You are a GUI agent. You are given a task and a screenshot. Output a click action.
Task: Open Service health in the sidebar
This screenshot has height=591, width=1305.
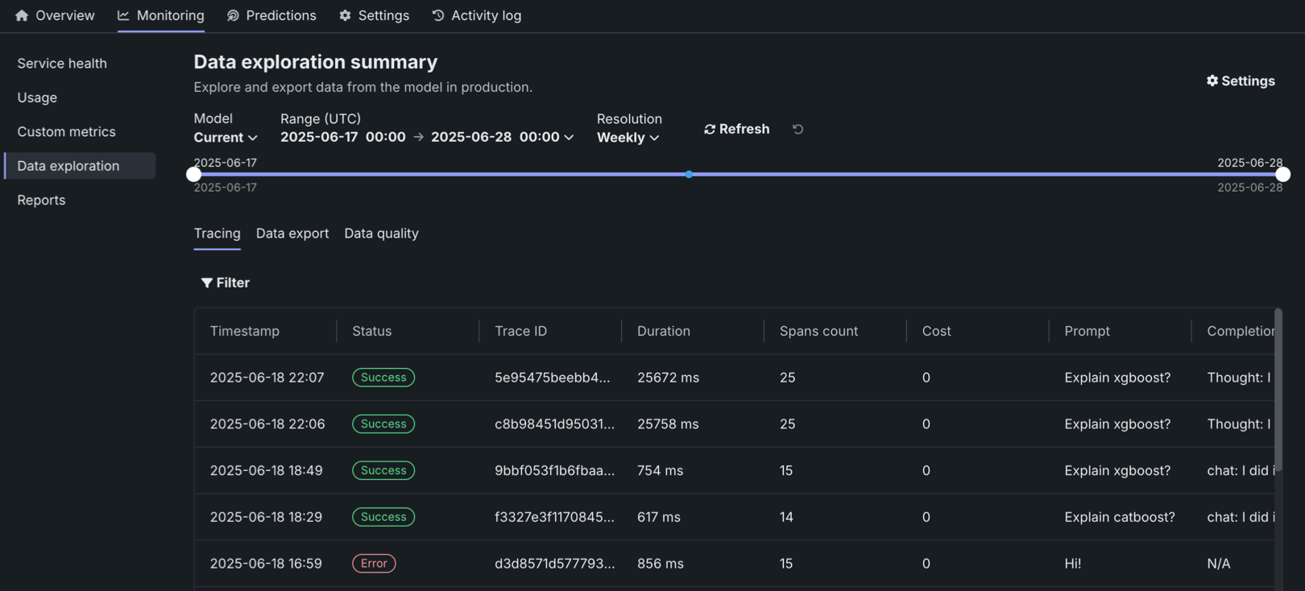pyautogui.click(x=62, y=64)
